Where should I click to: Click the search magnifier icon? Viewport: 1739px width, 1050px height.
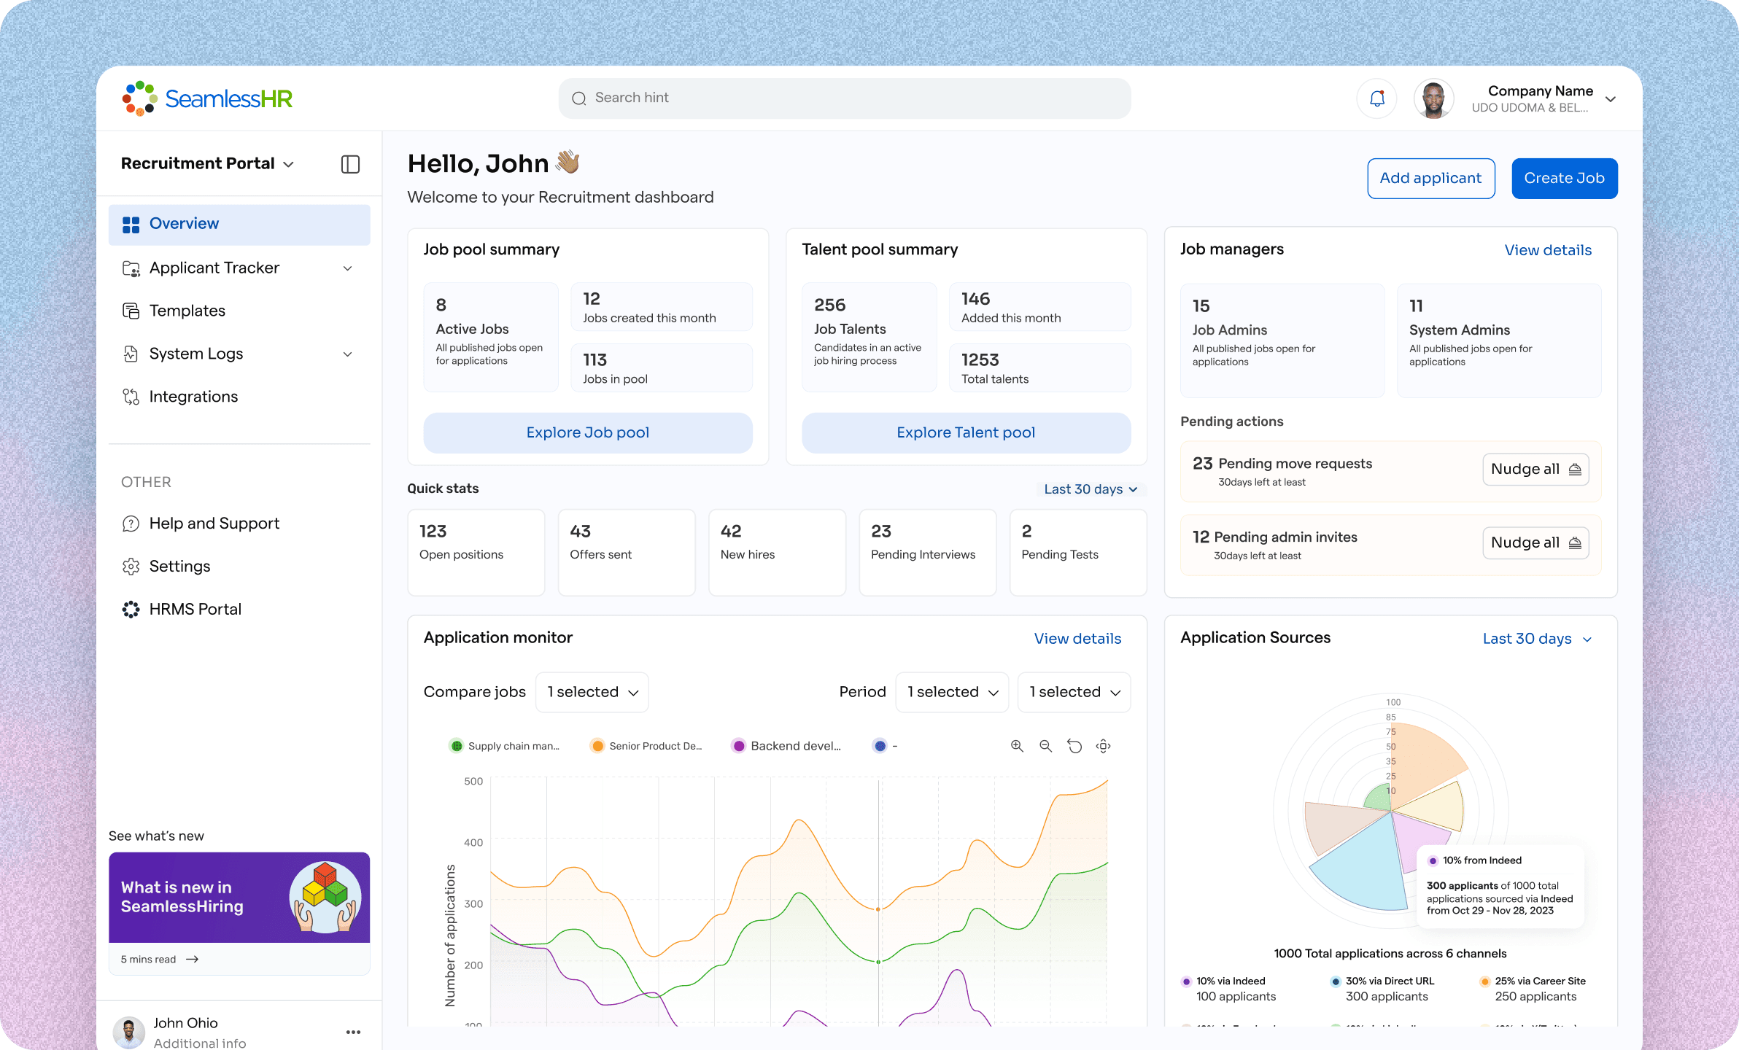[579, 98]
